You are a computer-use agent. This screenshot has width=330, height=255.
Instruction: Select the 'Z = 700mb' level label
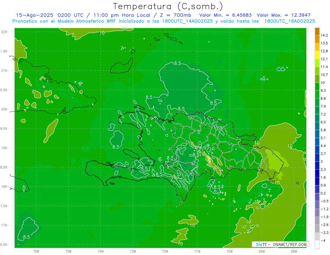(175, 15)
